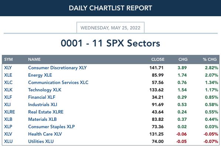Image resolution: width=221 pixels, height=147 pixels.
Task: Sort table by SYM column header
Action: [x=8, y=59]
